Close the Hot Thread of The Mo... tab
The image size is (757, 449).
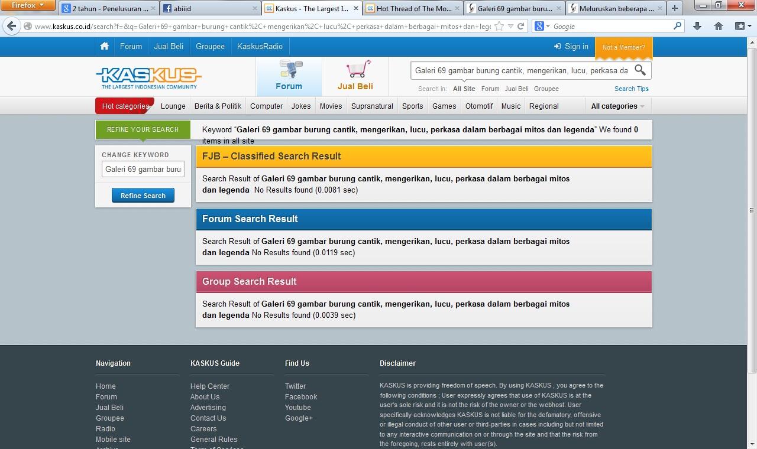click(x=457, y=9)
